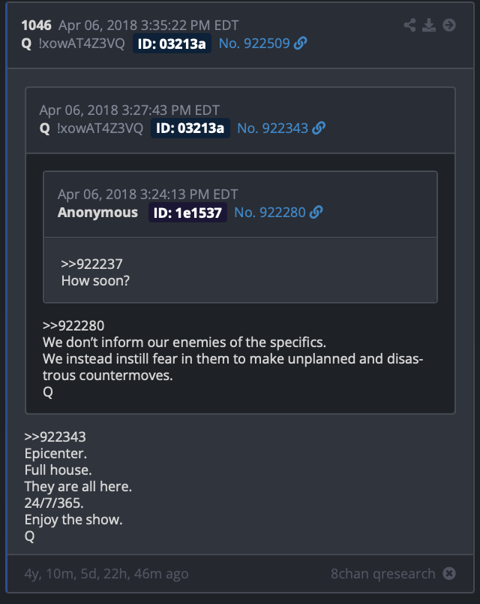
Task: Follow the >>922343 reply reference
Action: point(55,436)
